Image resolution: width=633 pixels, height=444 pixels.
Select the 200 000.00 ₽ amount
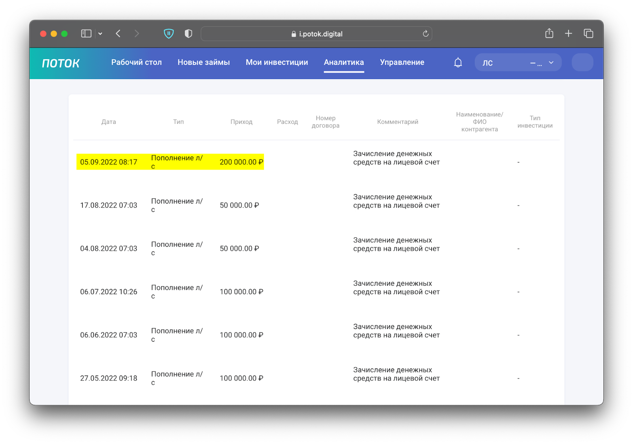pyautogui.click(x=241, y=162)
